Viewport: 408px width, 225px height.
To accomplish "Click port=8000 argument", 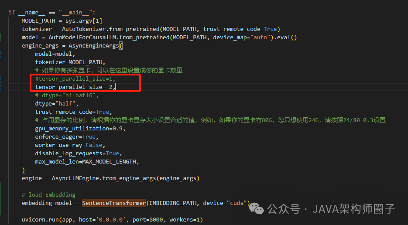I will pyautogui.click(x=147, y=220).
